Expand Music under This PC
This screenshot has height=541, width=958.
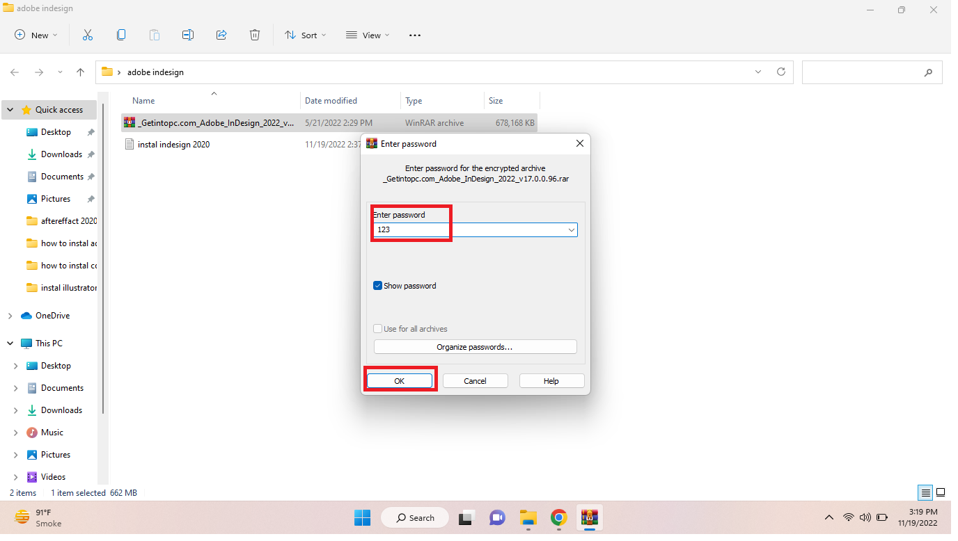pyautogui.click(x=16, y=433)
